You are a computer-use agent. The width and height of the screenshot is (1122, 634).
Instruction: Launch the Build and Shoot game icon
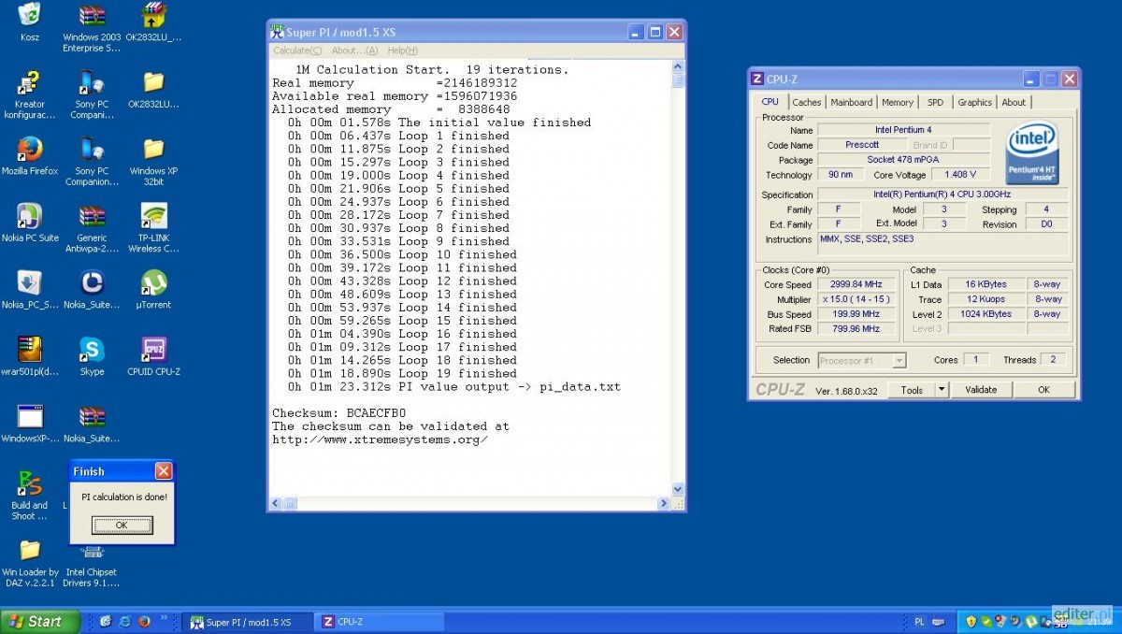pyautogui.click(x=29, y=484)
